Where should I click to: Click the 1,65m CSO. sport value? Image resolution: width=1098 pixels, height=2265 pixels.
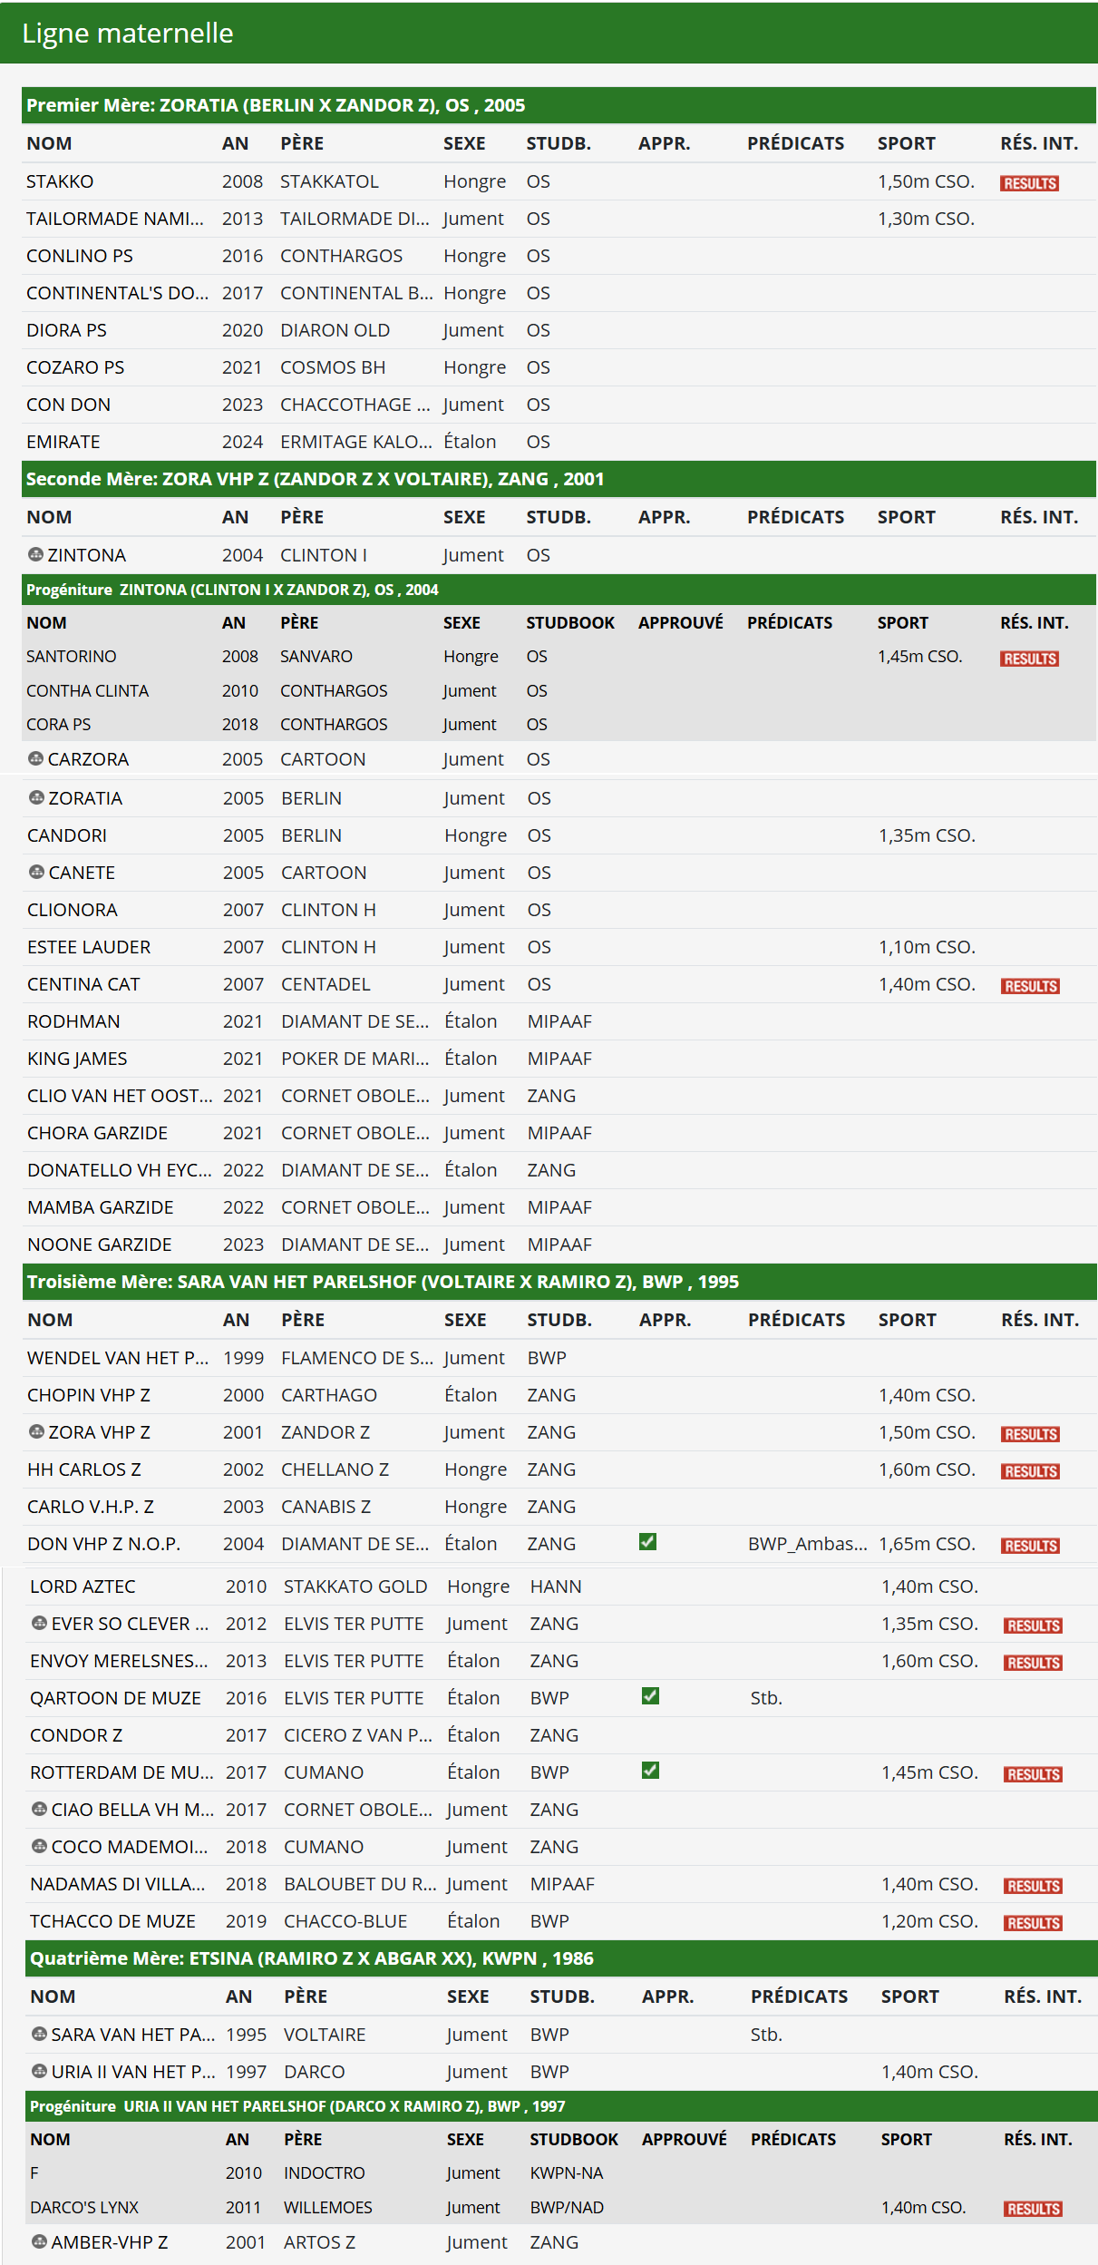pyautogui.click(x=928, y=1544)
